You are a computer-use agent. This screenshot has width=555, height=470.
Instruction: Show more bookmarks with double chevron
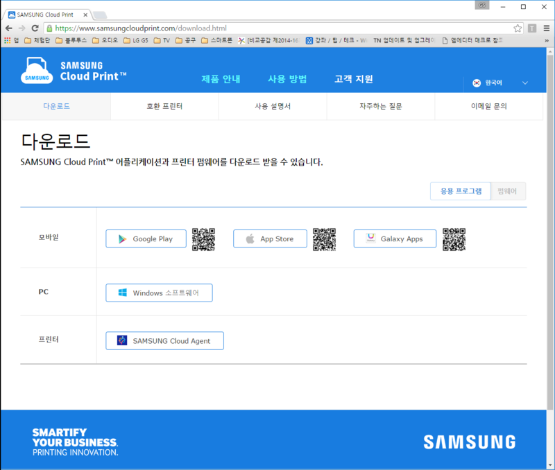click(x=547, y=41)
